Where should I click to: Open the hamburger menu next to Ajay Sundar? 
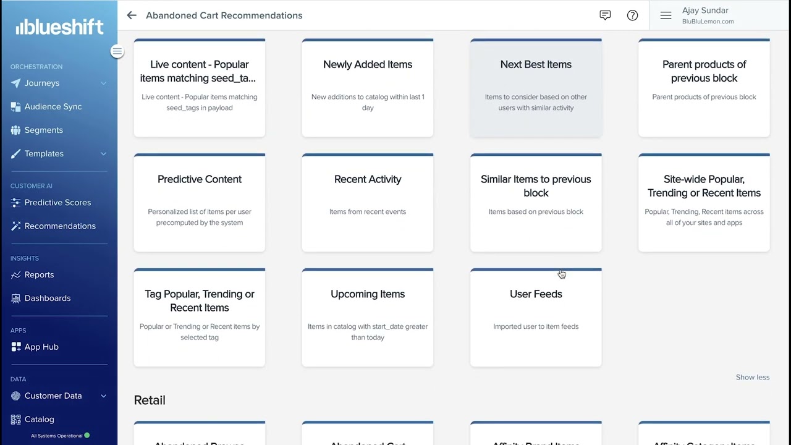(x=666, y=15)
